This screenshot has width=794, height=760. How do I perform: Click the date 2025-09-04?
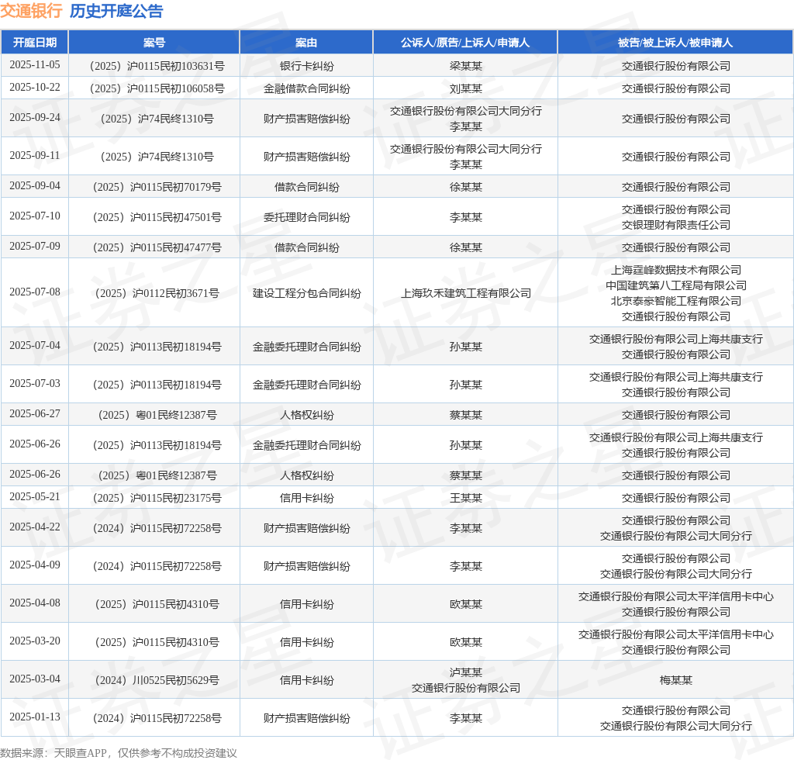[x=34, y=186]
